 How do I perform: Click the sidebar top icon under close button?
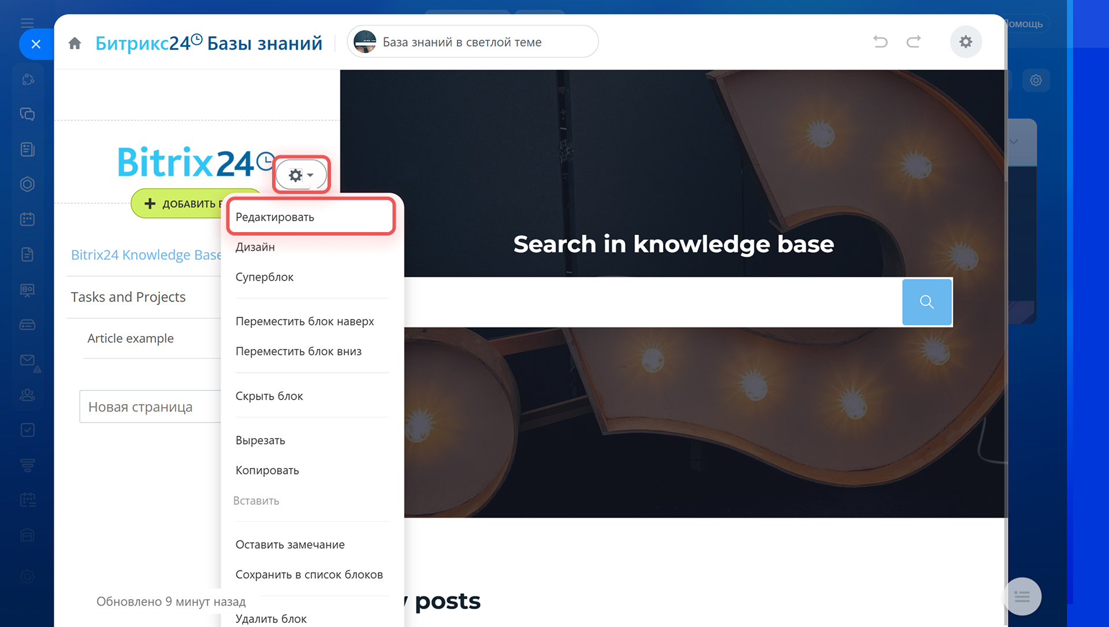pos(28,80)
